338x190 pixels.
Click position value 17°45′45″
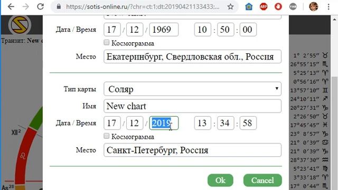click(x=305, y=125)
